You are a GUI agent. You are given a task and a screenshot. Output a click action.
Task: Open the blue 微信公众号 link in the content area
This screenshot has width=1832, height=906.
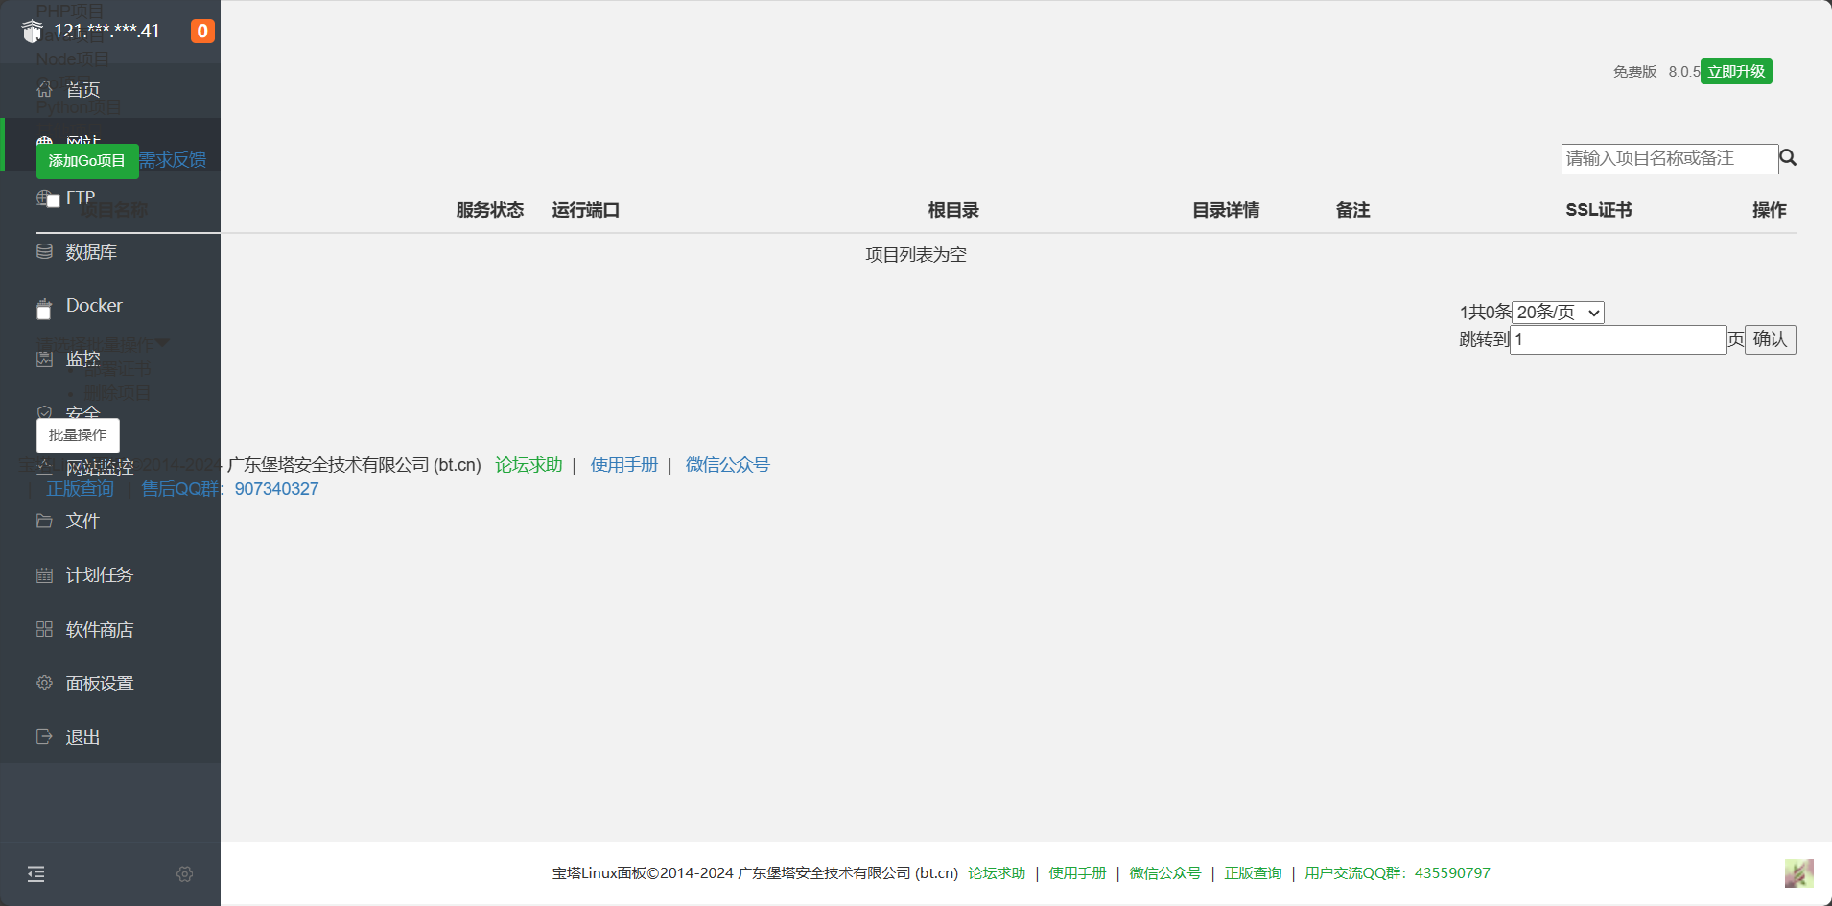pos(727,465)
